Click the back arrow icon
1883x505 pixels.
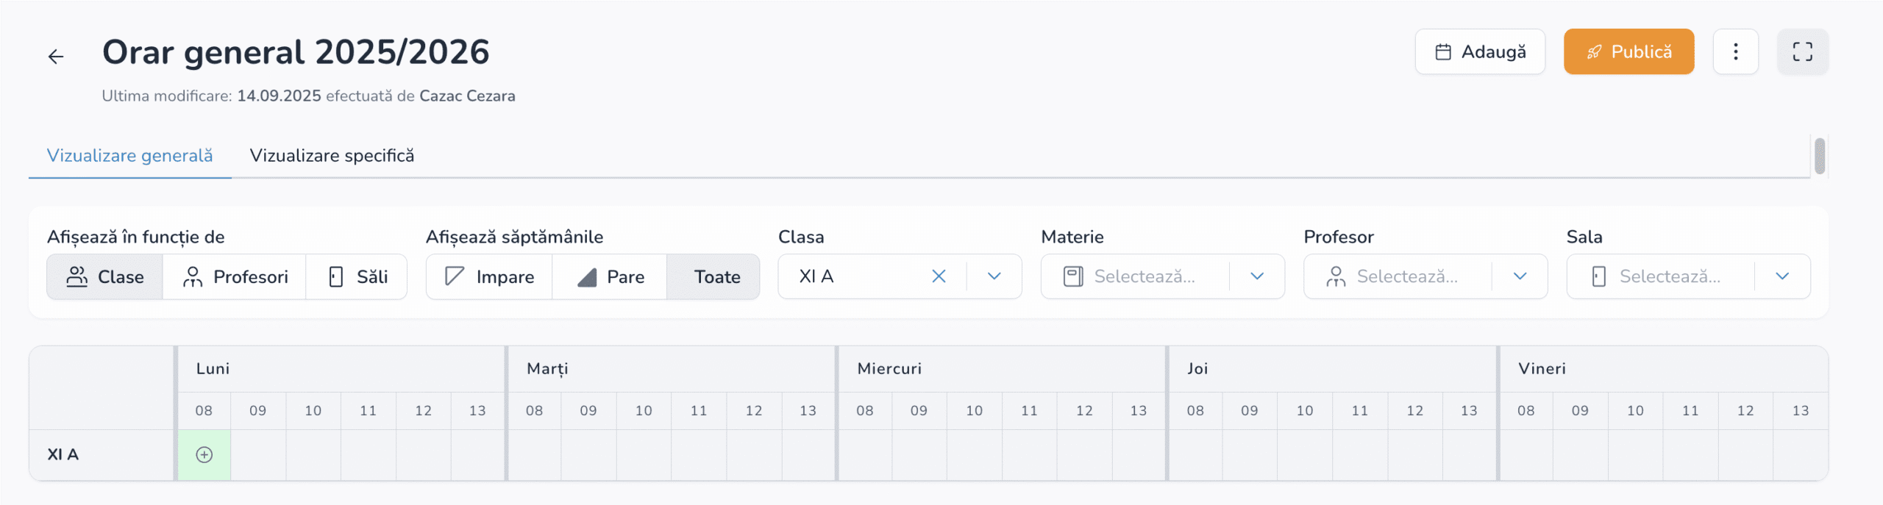(x=56, y=57)
